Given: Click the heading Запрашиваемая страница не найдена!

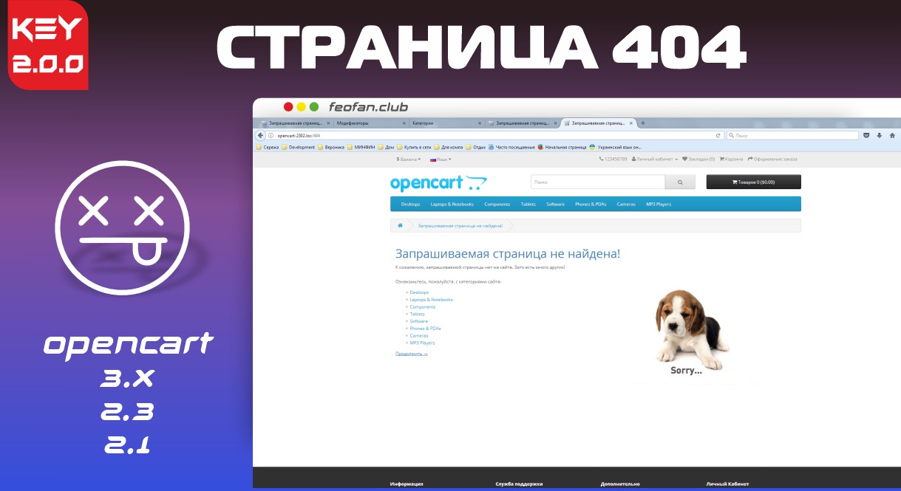Looking at the screenshot, I should tap(508, 254).
